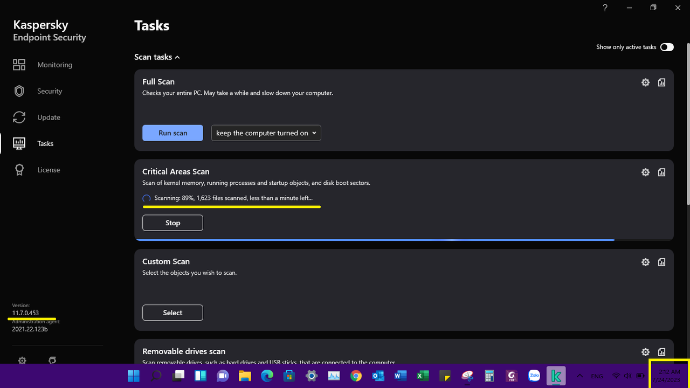This screenshot has width=690, height=388.
Task: Open Outlook from taskbar
Action: coord(378,376)
